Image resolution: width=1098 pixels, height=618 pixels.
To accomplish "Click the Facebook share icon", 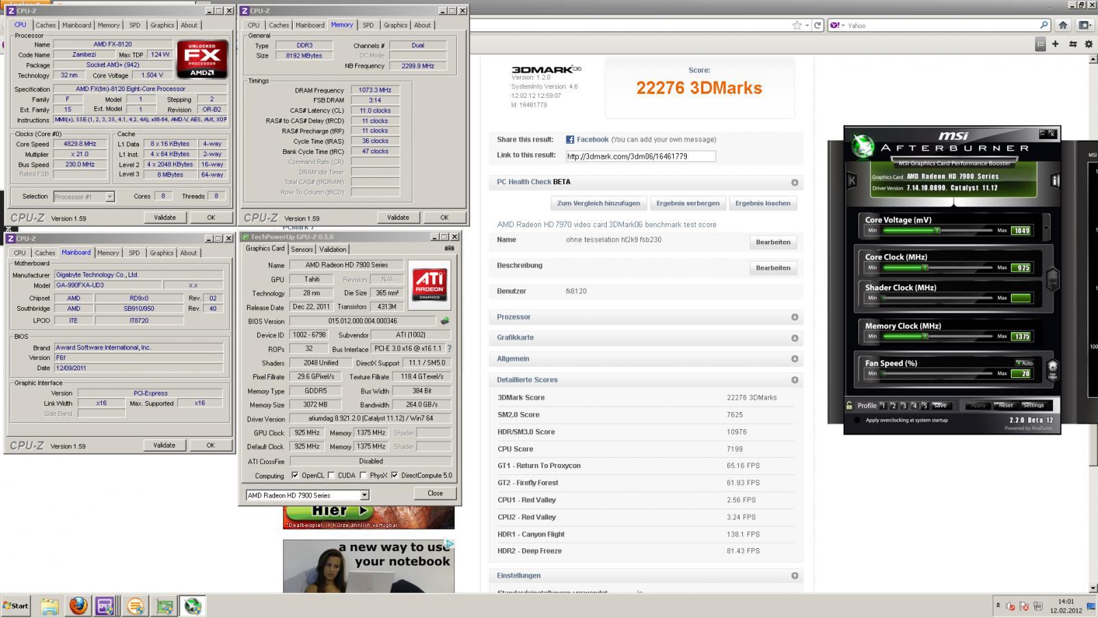I will click(x=570, y=140).
